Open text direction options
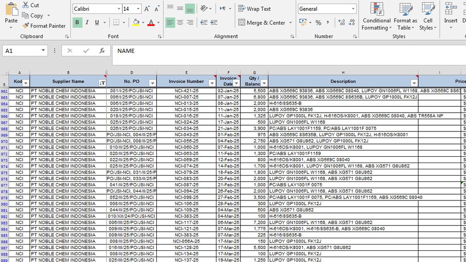466x262 pixels. point(225,9)
